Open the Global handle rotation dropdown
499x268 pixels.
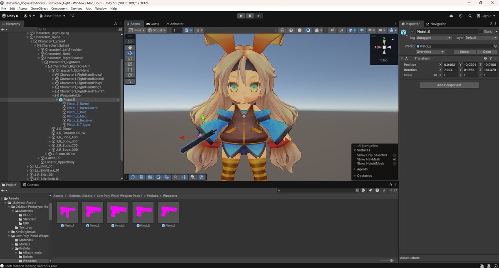point(157,30)
